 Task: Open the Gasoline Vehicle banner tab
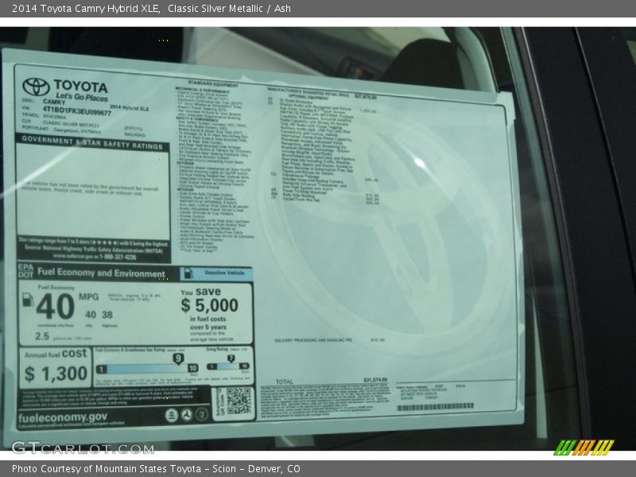tap(223, 272)
